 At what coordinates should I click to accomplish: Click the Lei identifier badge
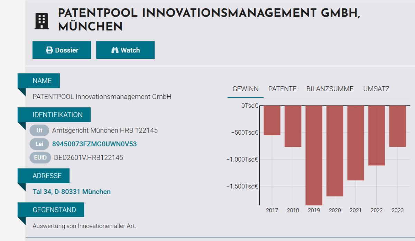point(39,144)
